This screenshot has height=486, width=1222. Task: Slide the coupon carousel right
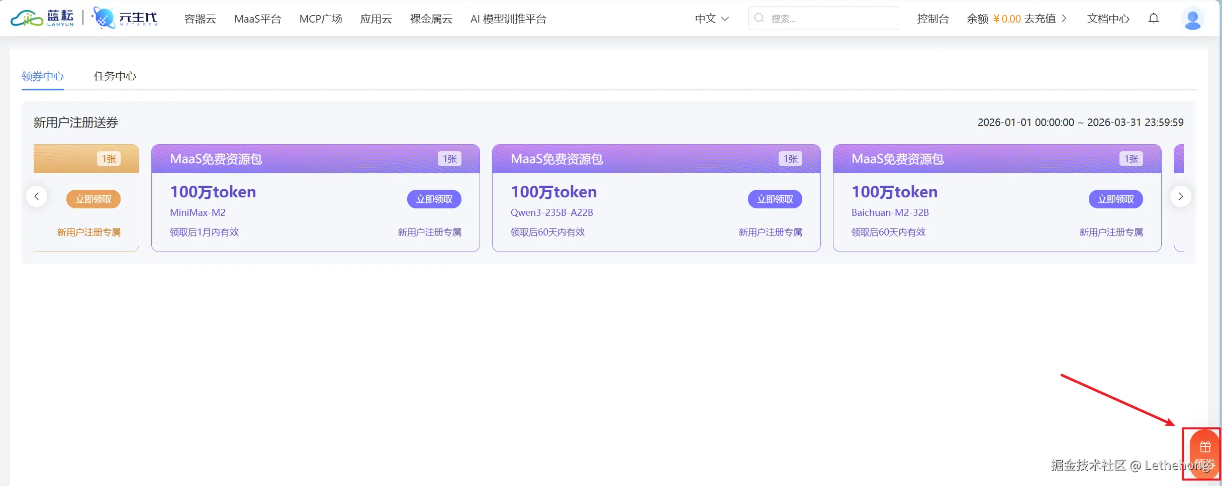click(x=1181, y=196)
